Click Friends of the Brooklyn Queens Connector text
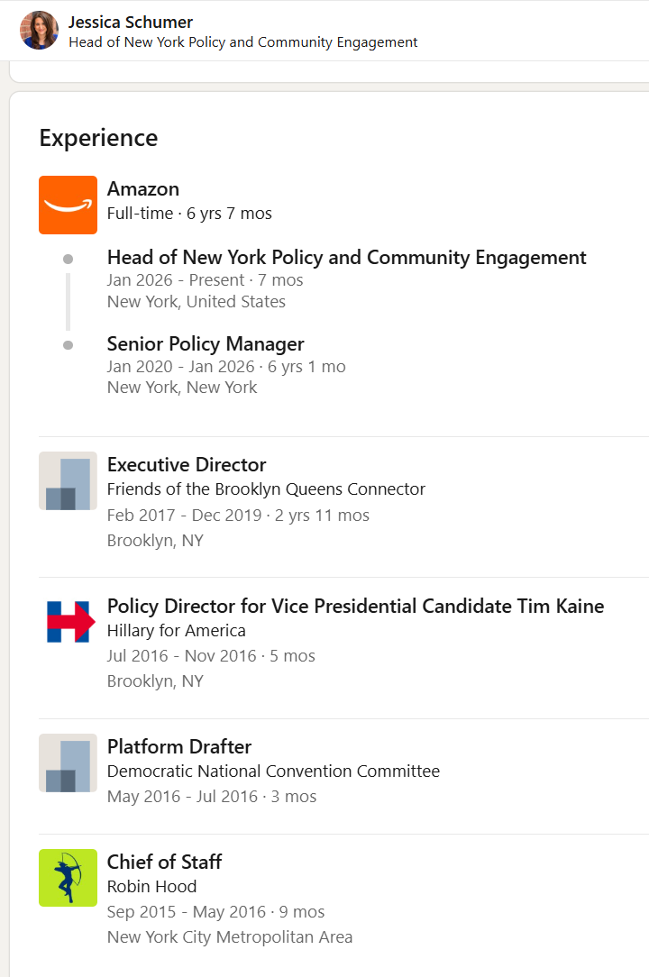Screen dimensions: 649x977 click(x=266, y=489)
